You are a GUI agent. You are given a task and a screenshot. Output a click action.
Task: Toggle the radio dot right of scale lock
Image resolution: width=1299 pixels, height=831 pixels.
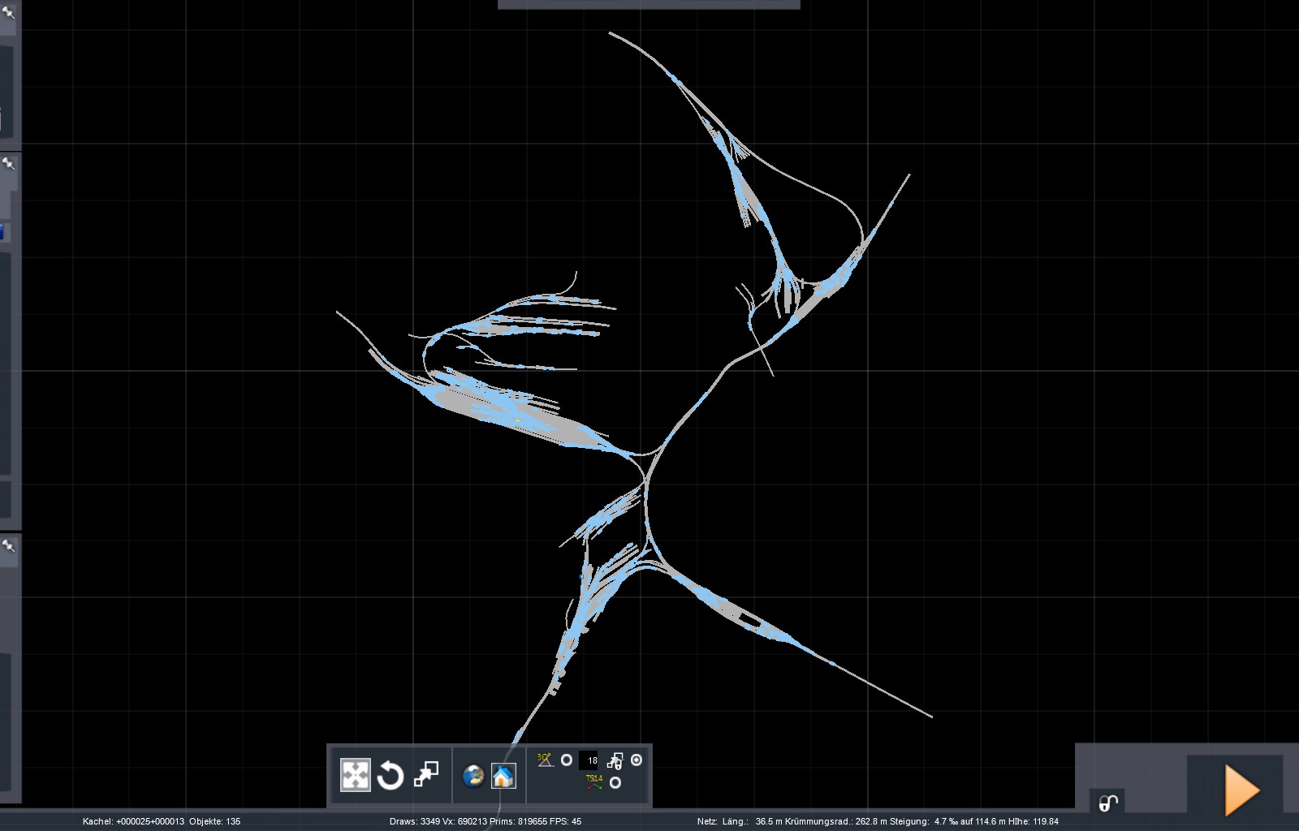[637, 760]
